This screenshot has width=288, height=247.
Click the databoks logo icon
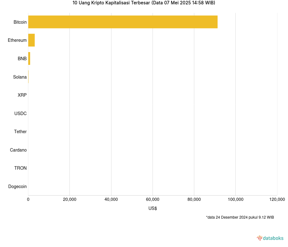coord(259,238)
